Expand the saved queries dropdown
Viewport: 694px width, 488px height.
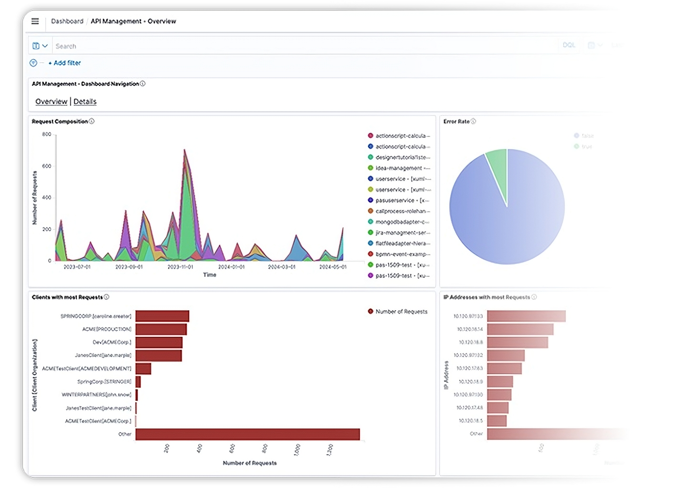[40, 46]
